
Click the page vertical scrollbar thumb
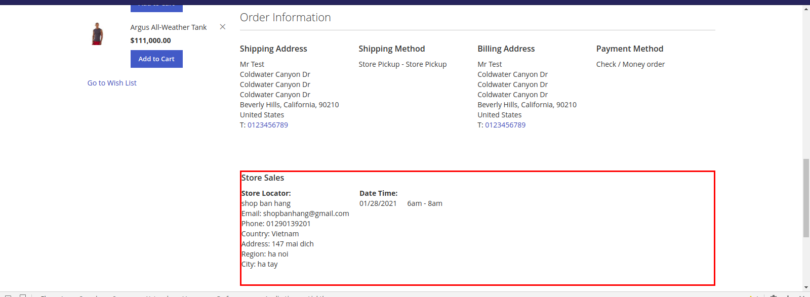click(x=806, y=197)
